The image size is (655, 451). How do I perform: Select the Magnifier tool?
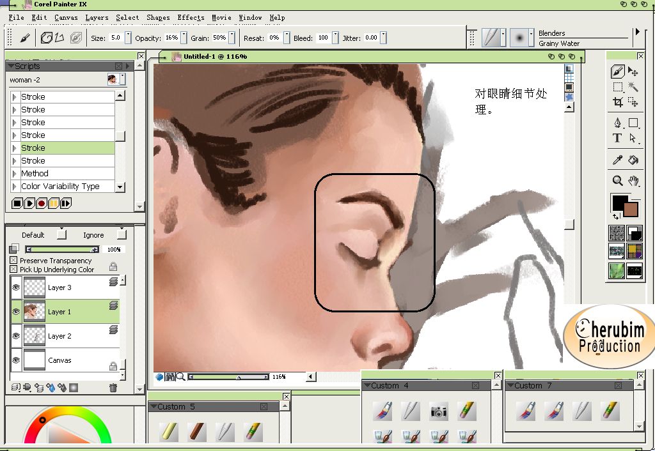(x=617, y=180)
